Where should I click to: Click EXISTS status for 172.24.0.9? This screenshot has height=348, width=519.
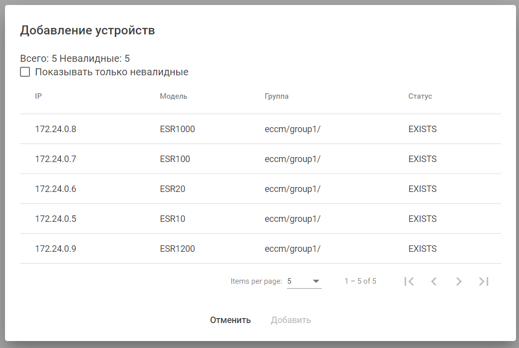(422, 249)
